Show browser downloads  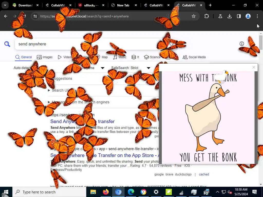point(229,16)
